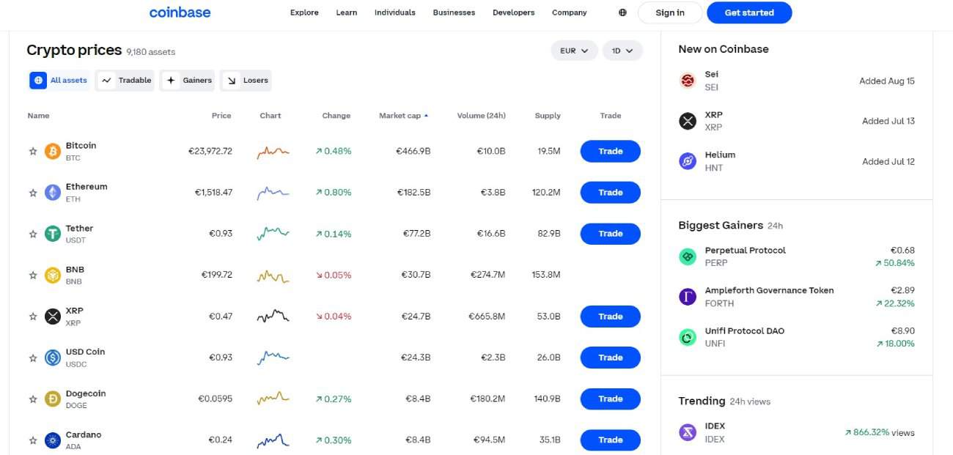The height and width of the screenshot is (455, 953).
Task: Expand the 1D time range dropdown
Action: pyautogui.click(x=622, y=51)
